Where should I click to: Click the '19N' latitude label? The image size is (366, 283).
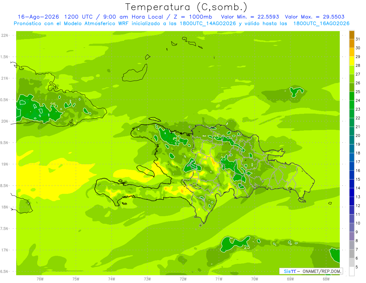click(x=4, y=164)
